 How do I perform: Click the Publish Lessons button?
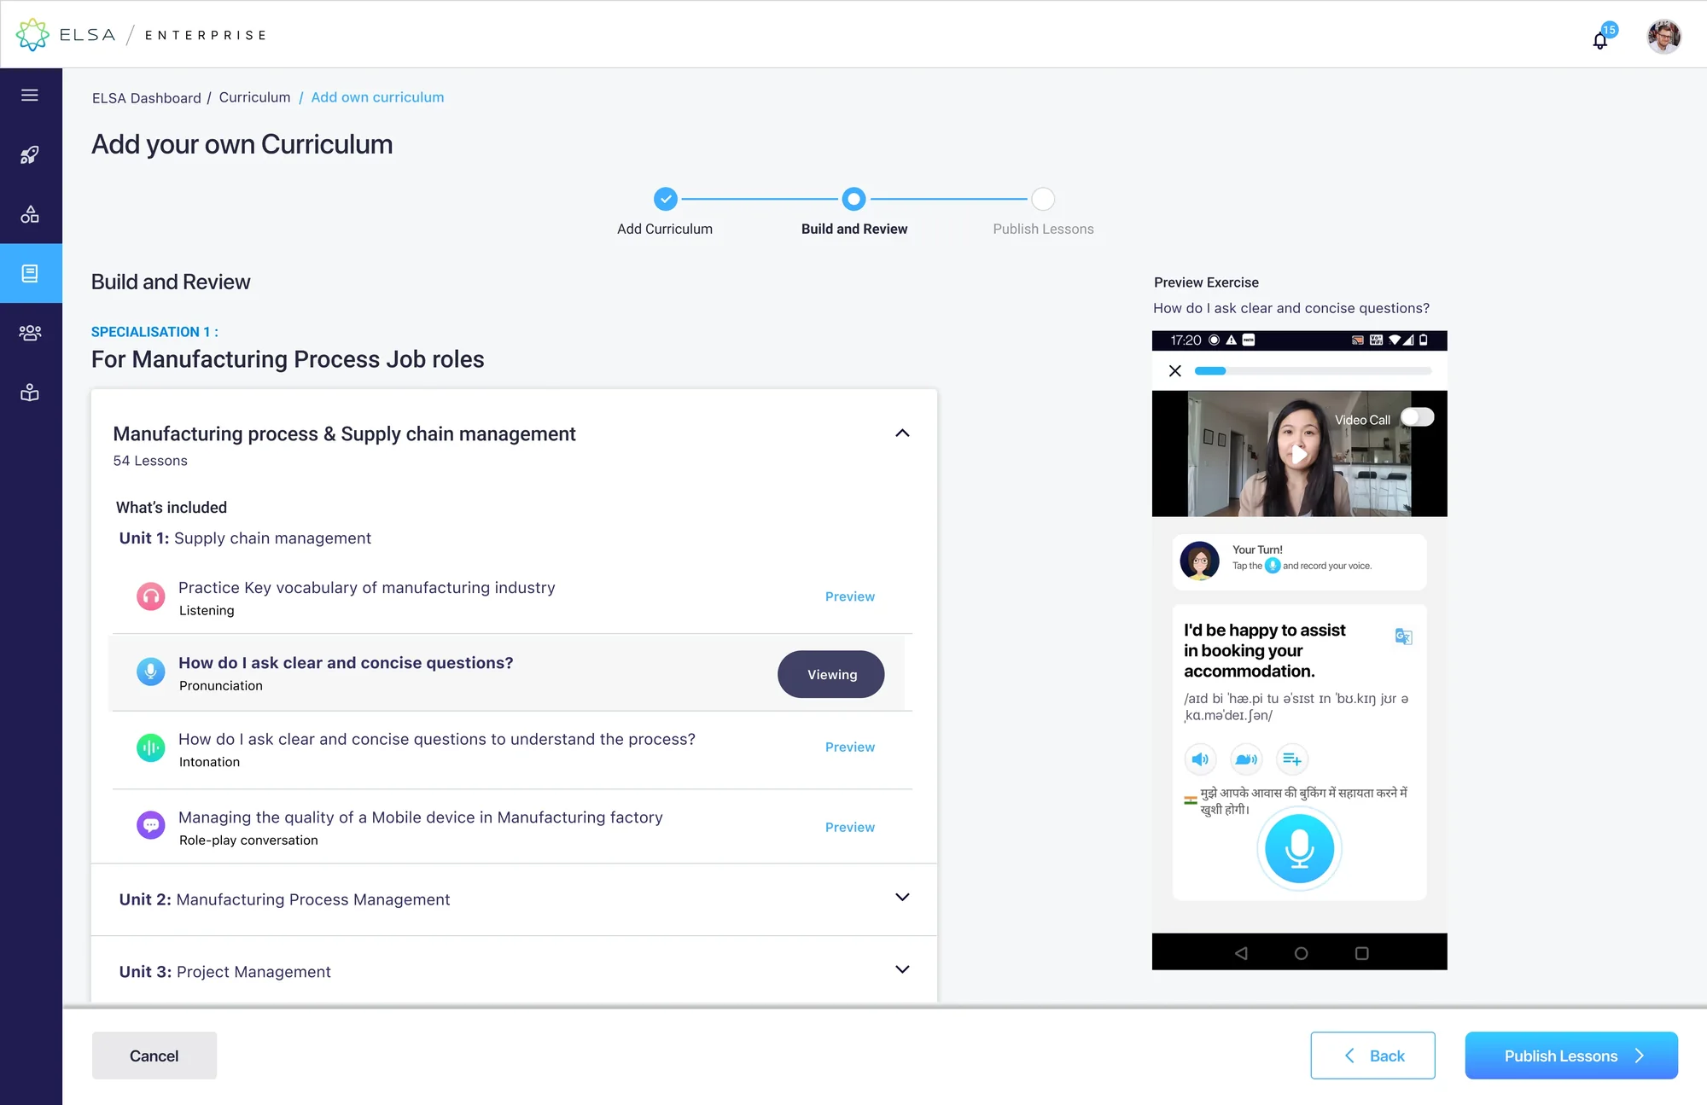tap(1571, 1056)
